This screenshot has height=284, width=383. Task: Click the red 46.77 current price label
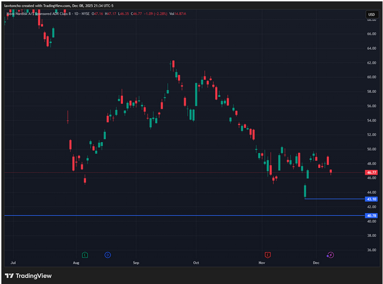pos(371,173)
